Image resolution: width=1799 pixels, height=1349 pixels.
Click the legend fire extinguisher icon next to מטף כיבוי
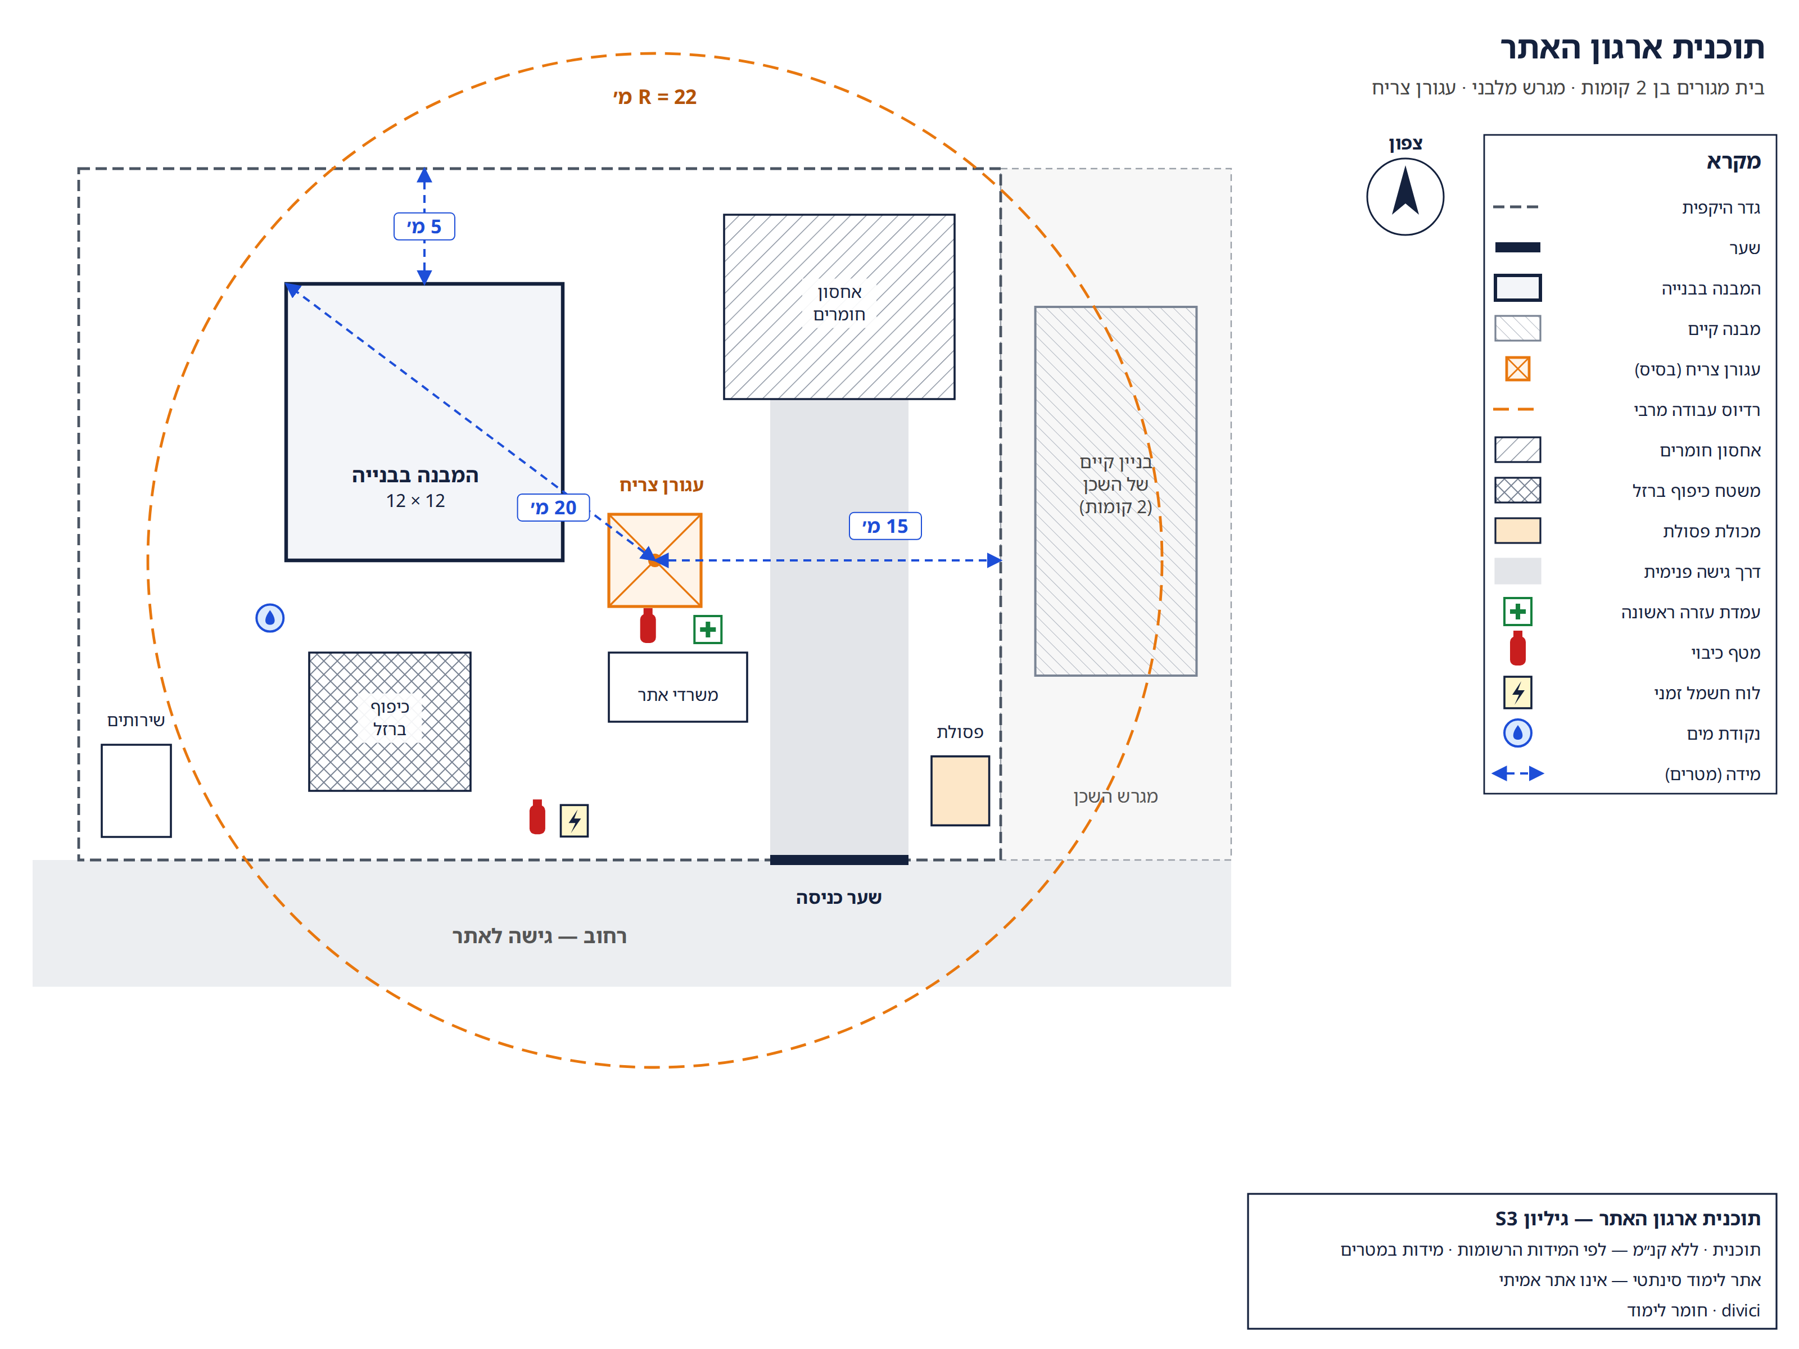click(1517, 649)
